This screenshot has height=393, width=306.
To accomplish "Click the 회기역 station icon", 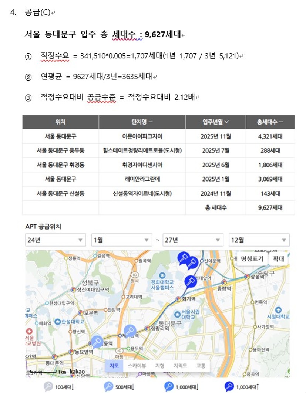I will [x=178, y=299].
